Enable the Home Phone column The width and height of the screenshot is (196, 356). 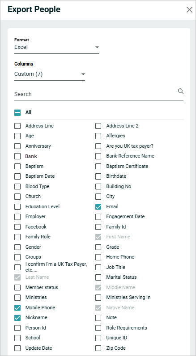coord(98,257)
